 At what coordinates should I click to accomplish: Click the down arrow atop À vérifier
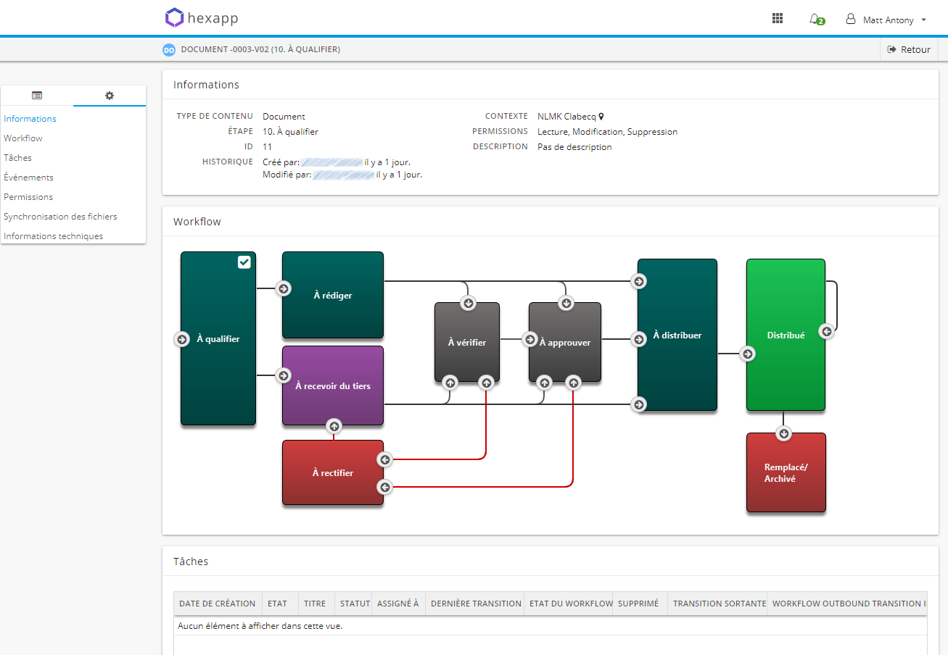[469, 303]
